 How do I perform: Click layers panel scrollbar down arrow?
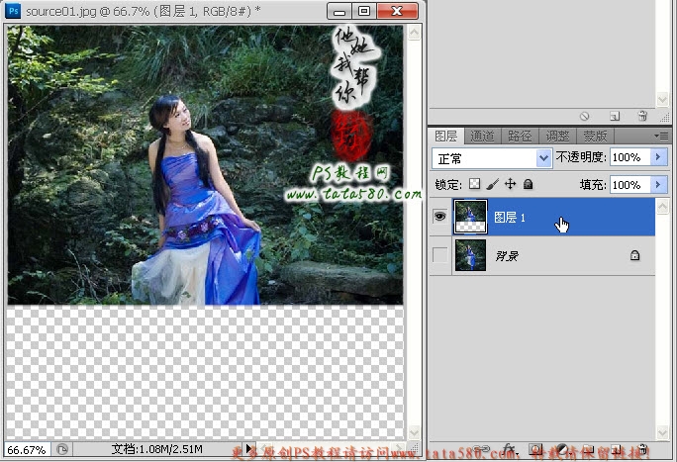tap(663, 431)
